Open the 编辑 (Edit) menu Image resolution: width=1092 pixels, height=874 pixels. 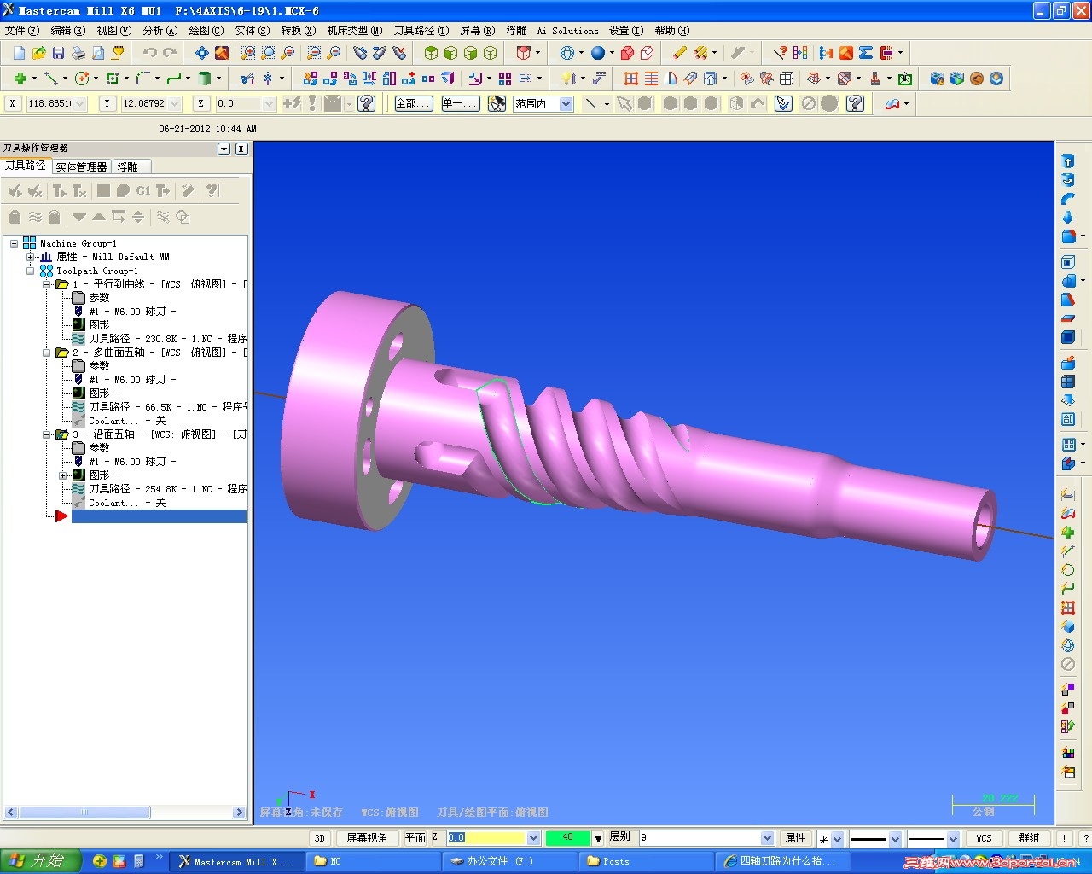click(68, 31)
